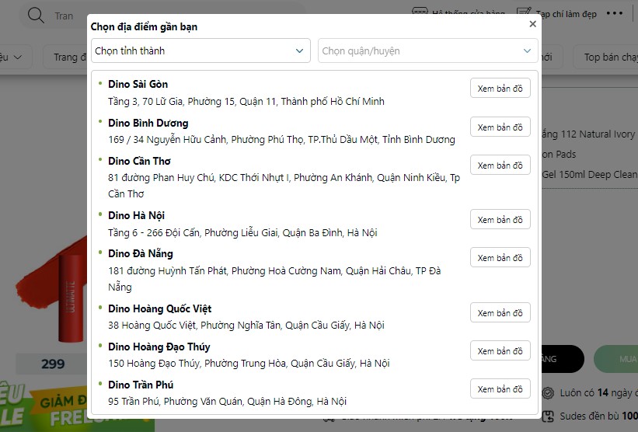
Task: Click the Sudes compensation icon
Action: click(x=548, y=416)
